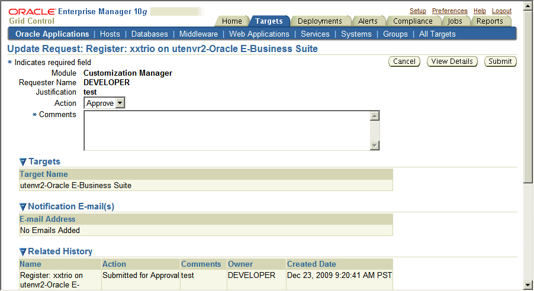Screen dimensions: 534x291
Task: Open the Groups subtab
Action: [395, 34]
